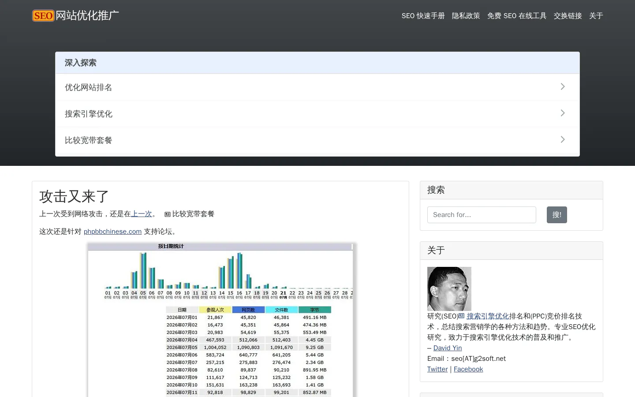This screenshot has width=635, height=397.
Task: Open 网站优化推广 site title
Action: (87, 15)
